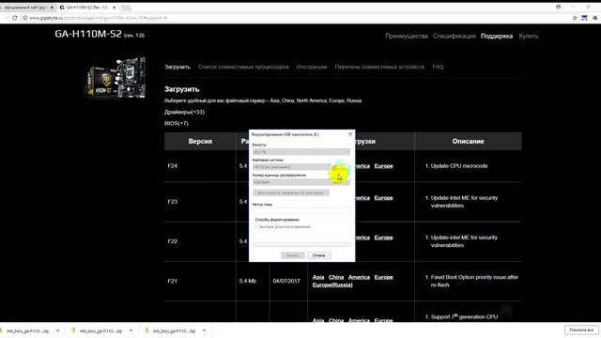Screen dimensions: 601x338
Task: Toggle the quick format checkbox
Action: tap(256, 227)
